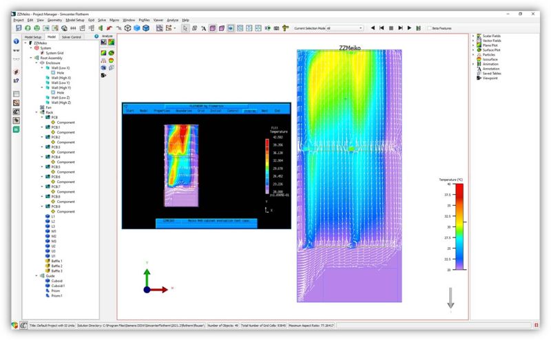Viewport: 551px width, 340px height.
Task: Select Annotation in the right panel
Action: [491, 69]
